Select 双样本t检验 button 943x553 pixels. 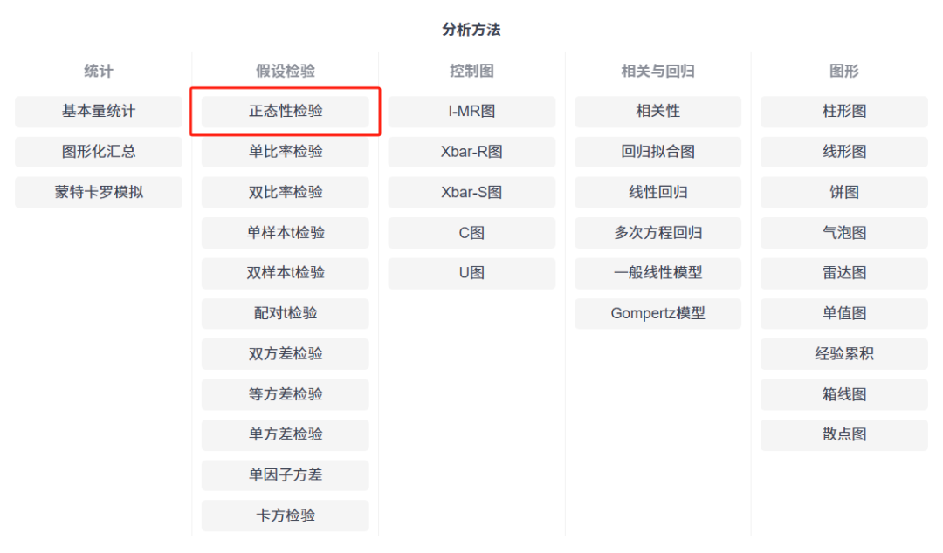pos(286,273)
